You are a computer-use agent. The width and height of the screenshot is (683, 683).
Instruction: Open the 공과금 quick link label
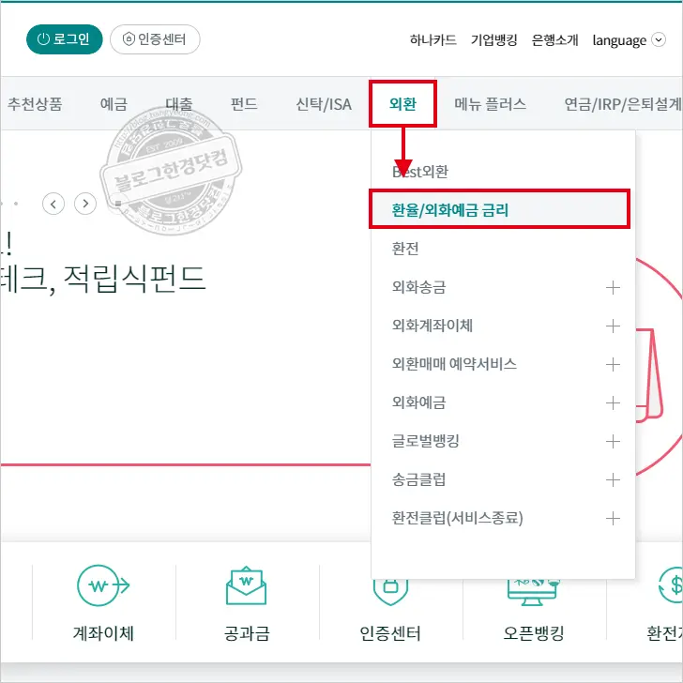point(247,633)
